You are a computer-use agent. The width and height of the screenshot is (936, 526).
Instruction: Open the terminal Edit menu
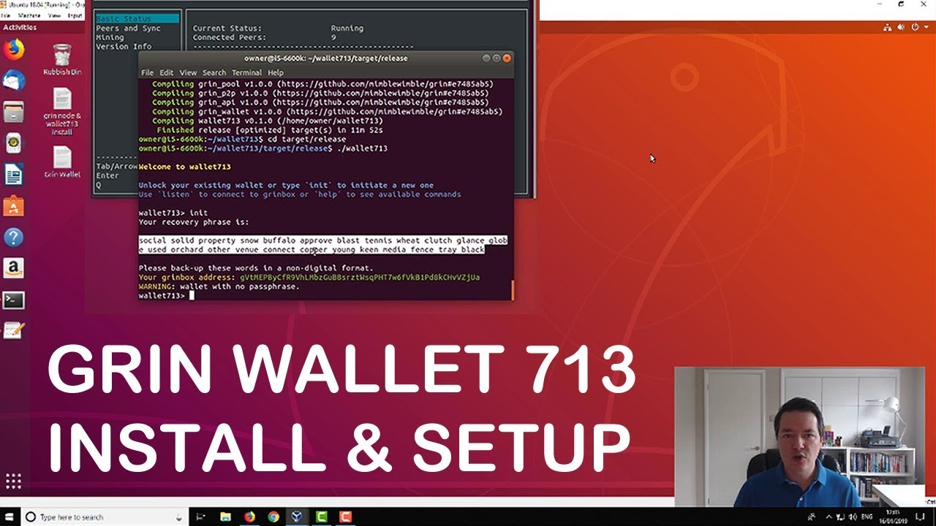(167, 72)
